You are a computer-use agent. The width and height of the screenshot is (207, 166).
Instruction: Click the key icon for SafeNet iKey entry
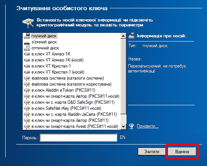(27, 108)
